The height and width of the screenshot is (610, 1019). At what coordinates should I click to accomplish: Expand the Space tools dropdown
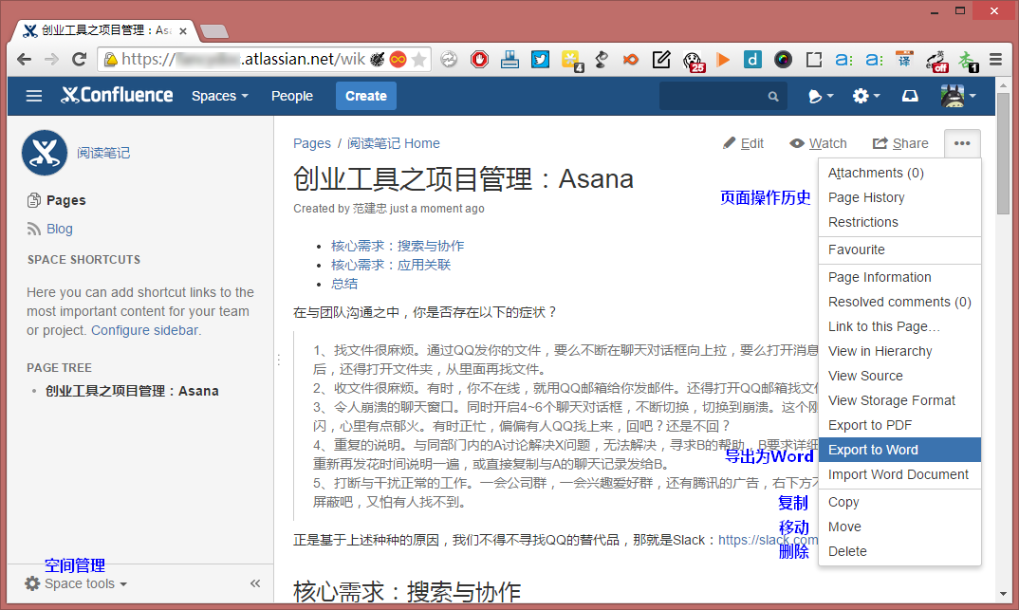click(x=76, y=583)
